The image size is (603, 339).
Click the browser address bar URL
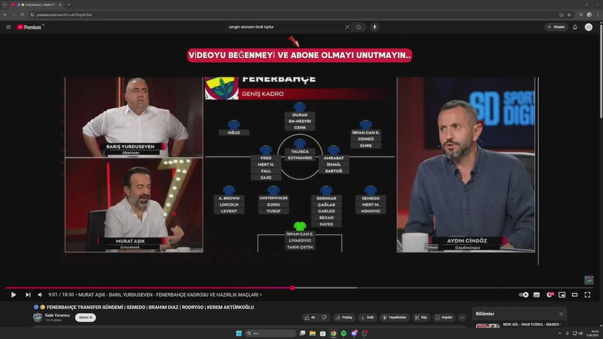coord(64,15)
